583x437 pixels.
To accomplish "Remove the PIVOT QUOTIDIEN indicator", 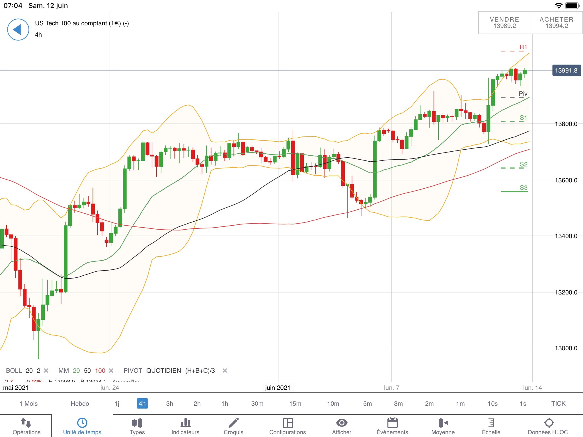I will pyautogui.click(x=225, y=370).
